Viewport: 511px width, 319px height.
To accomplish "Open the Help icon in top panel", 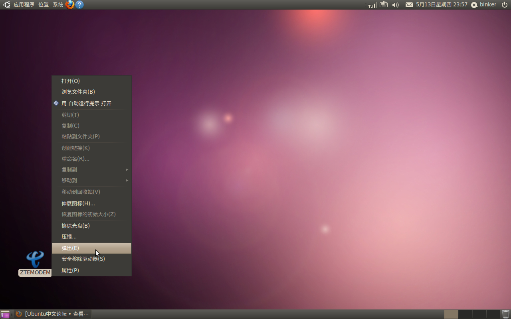I will [x=79, y=5].
